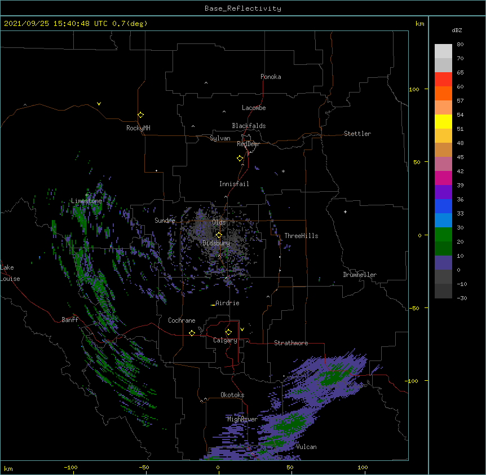Click the Blackfalds city label
Image resolution: width=486 pixels, height=475 pixels.
point(249,126)
